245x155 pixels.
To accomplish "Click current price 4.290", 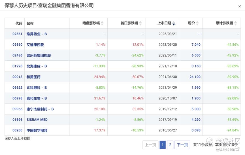I will (196, 120).
